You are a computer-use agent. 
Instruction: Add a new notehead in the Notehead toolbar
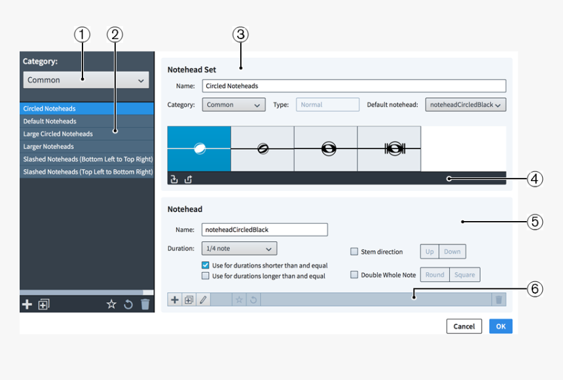(175, 300)
